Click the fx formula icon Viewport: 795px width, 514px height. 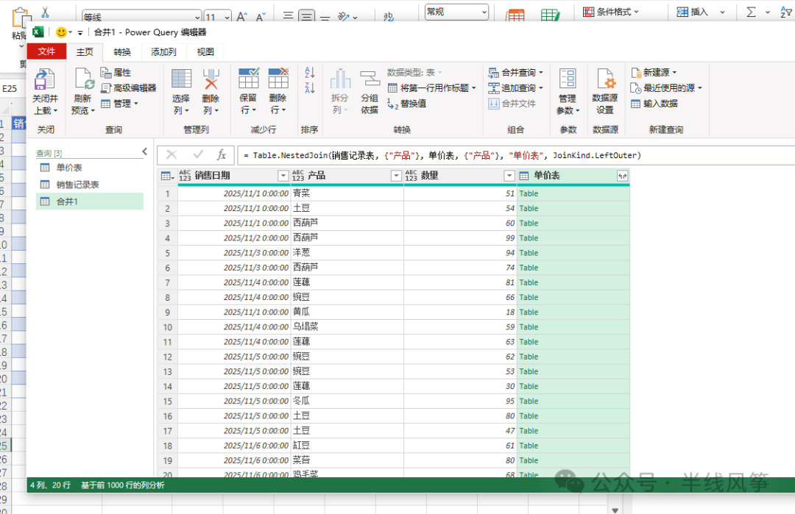[x=222, y=155]
